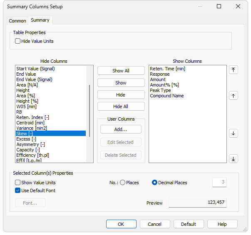Cancel the column setup dialog
251x235 pixels.
tap(155, 224)
